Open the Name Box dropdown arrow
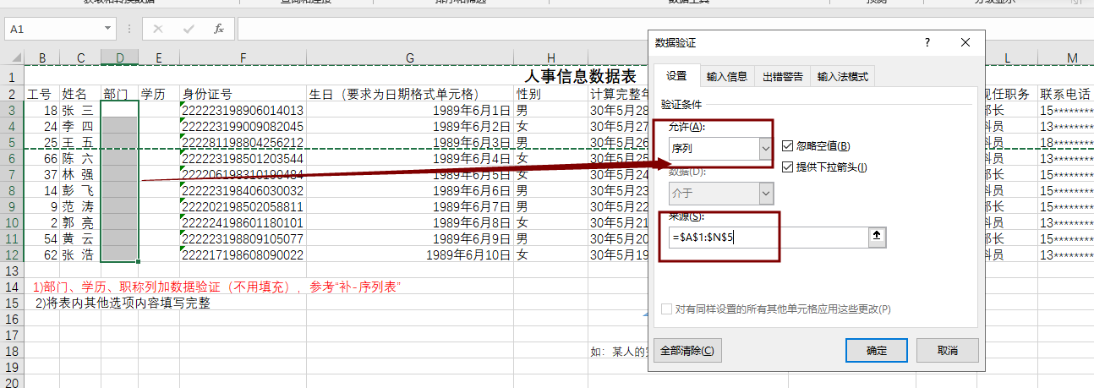 click(108, 29)
